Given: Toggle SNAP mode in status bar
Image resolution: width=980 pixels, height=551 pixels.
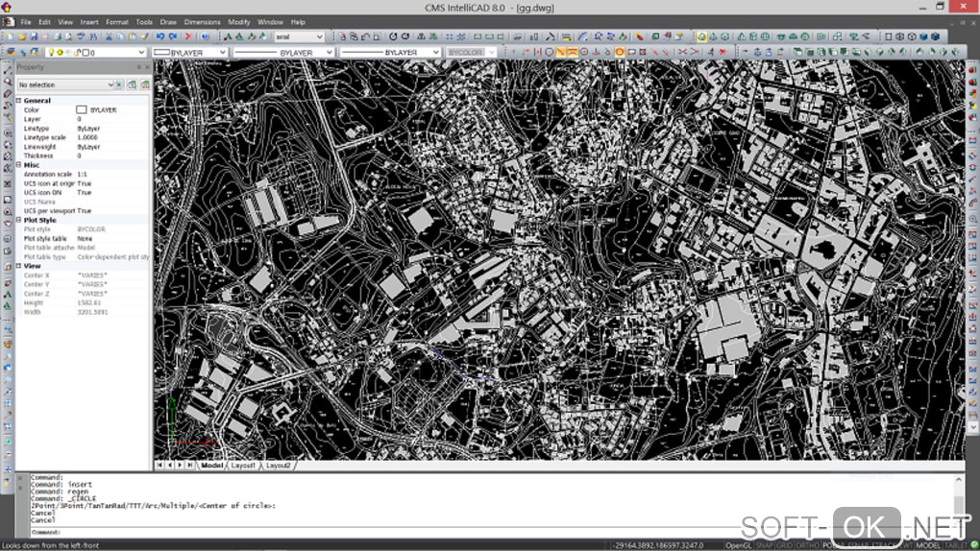Looking at the screenshot, I should (x=764, y=545).
